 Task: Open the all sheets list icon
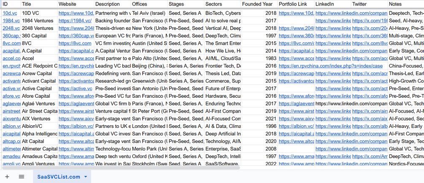click(x=22, y=177)
